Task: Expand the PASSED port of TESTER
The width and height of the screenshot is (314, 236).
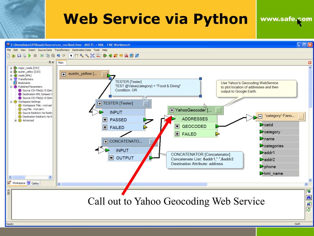Action: [105, 120]
